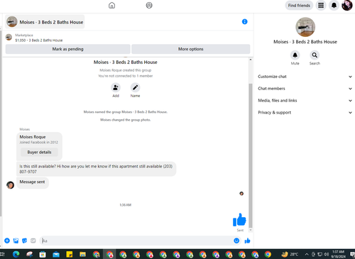Open File Explorer from the taskbar

pyautogui.click(x=82, y=254)
